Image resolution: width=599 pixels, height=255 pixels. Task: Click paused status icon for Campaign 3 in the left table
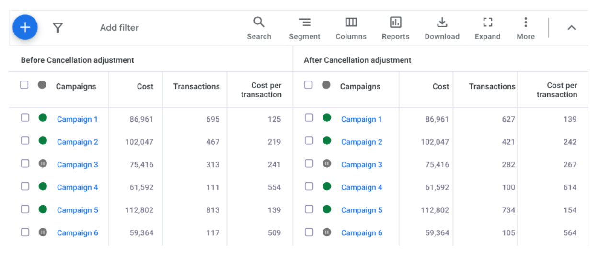click(43, 163)
